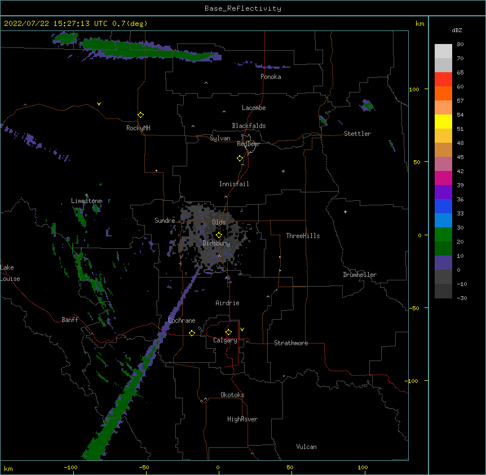Click the 80 dBZ legend value
The image size is (486, 475).
pos(460,45)
